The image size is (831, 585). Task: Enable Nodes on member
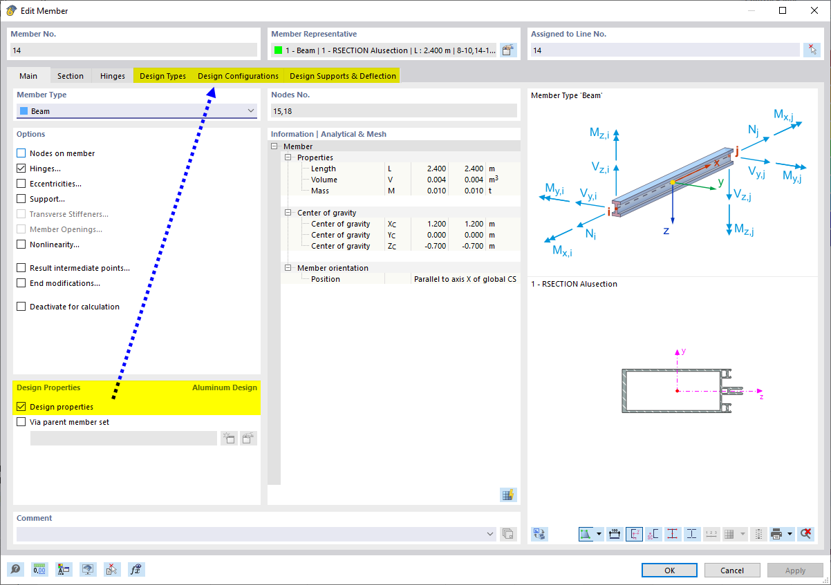(21, 153)
